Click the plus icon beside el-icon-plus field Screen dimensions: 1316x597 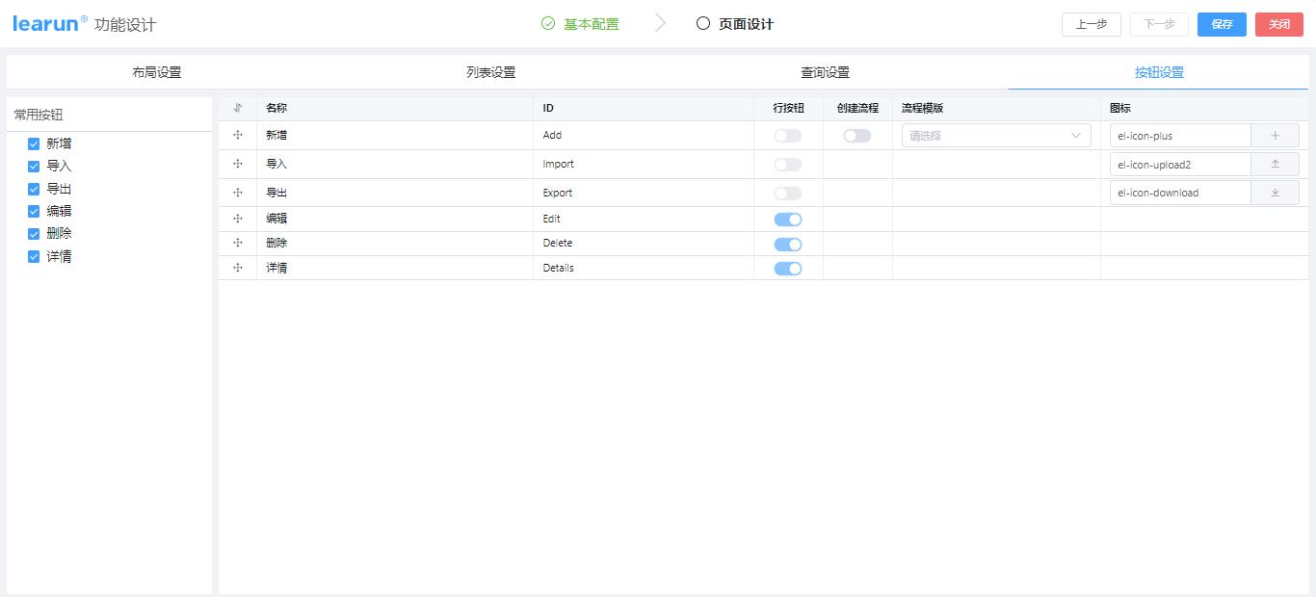click(1275, 135)
